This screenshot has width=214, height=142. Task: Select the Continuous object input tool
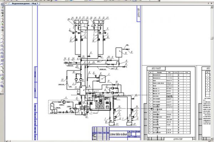pyautogui.click(x=2, y=57)
